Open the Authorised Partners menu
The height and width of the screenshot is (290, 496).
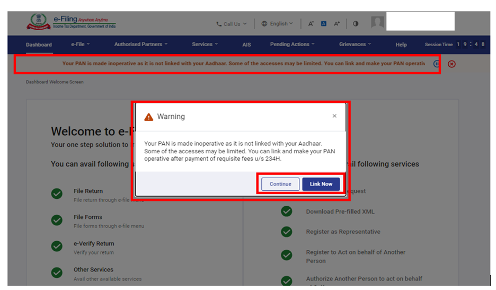point(141,45)
